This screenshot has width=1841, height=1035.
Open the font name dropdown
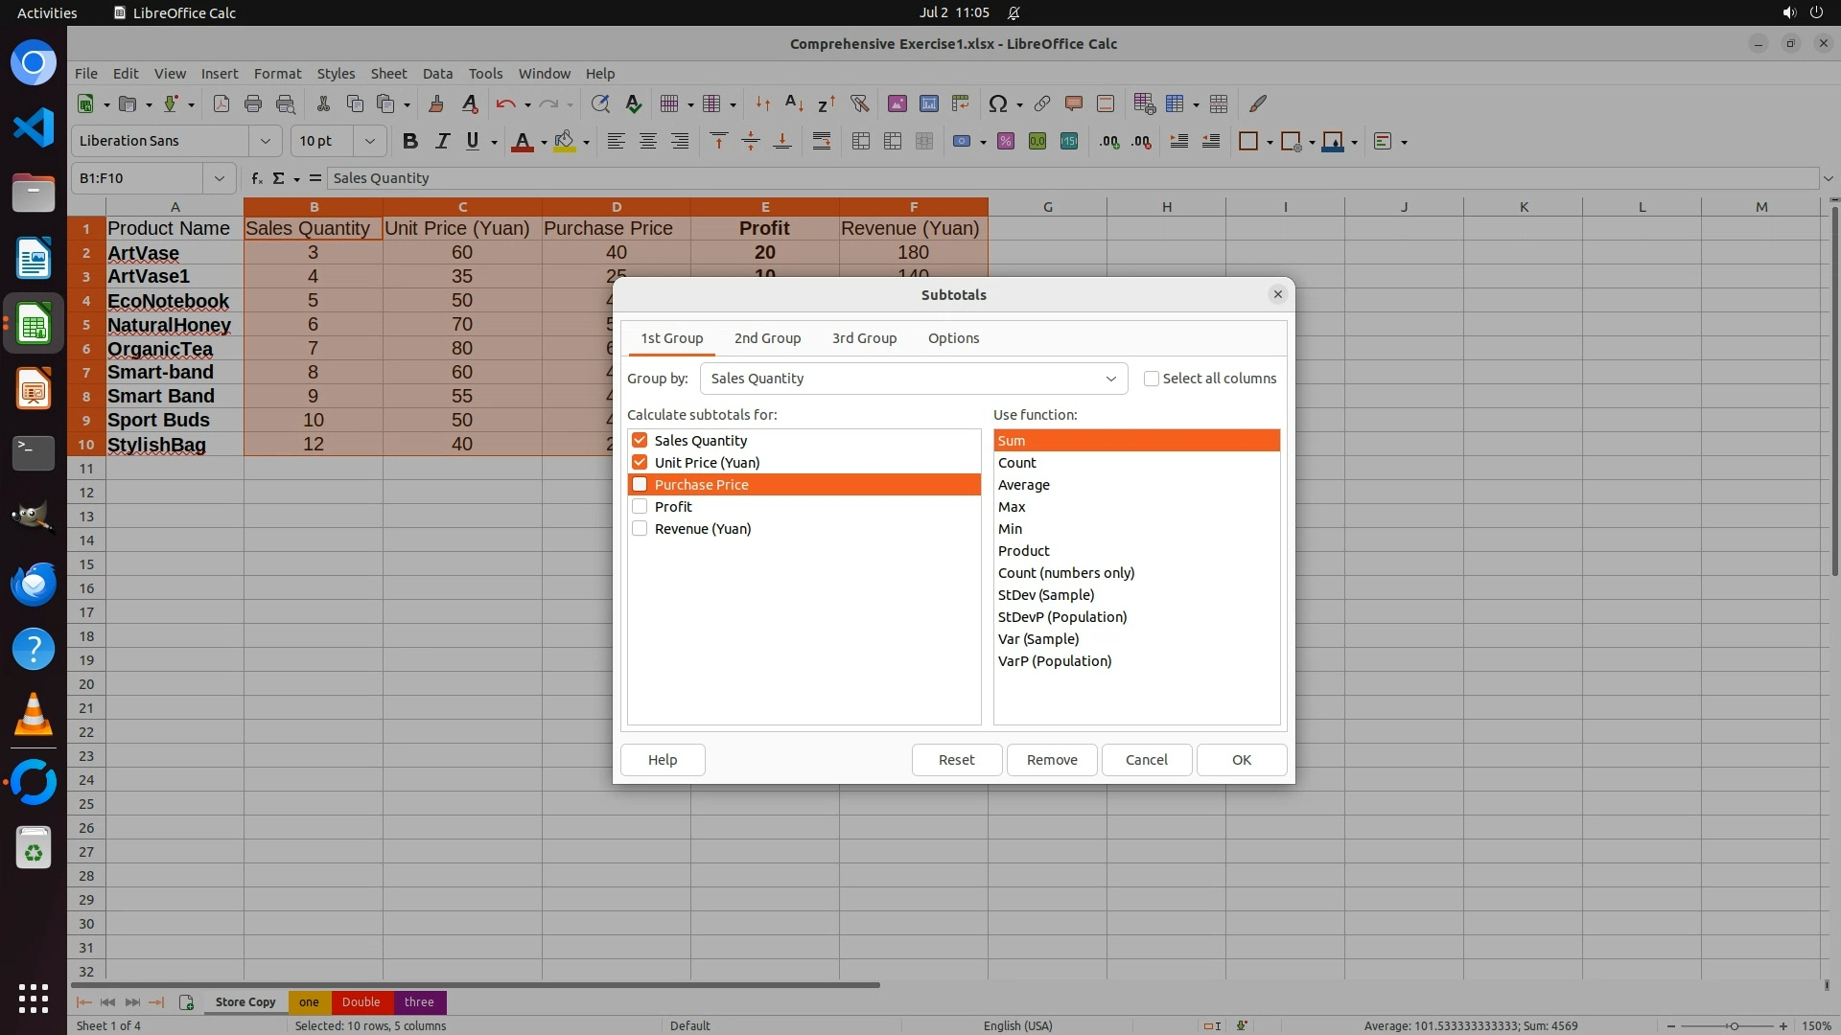(266, 141)
